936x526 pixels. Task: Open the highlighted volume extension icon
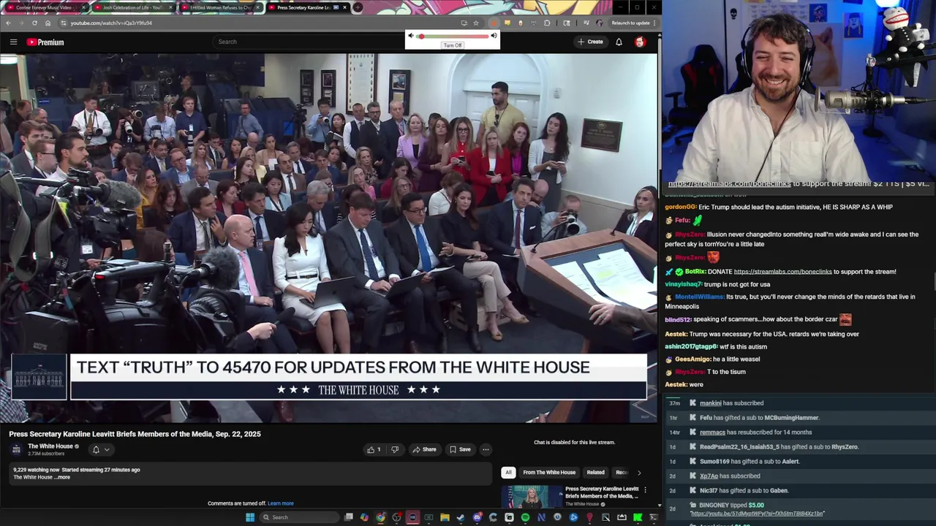494,23
